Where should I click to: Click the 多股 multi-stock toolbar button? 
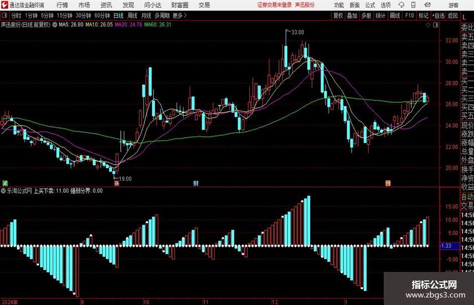[x=366, y=16]
